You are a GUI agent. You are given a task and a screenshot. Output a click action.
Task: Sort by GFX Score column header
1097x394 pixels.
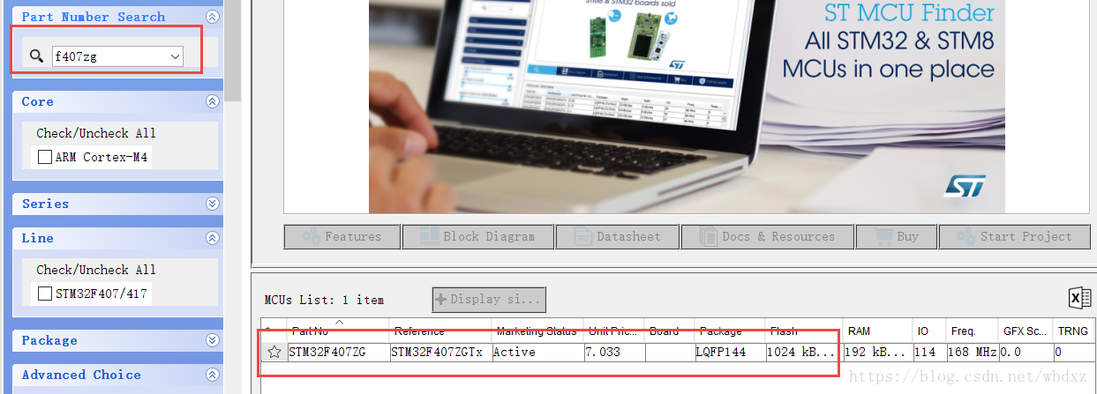(x=1026, y=331)
